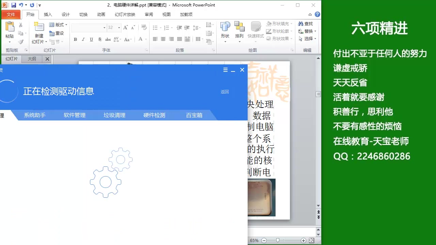The height and width of the screenshot is (245, 436).
Task: Open the font size dropdown
Action: pyautogui.click(x=119, y=27)
